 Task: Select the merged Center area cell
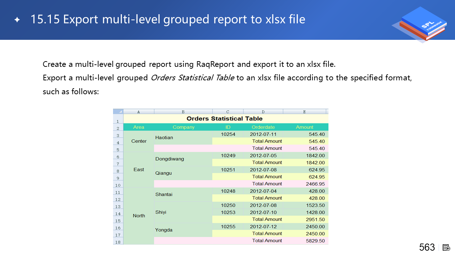pos(139,141)
